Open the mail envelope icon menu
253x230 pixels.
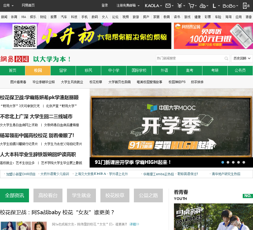(169, 6)
